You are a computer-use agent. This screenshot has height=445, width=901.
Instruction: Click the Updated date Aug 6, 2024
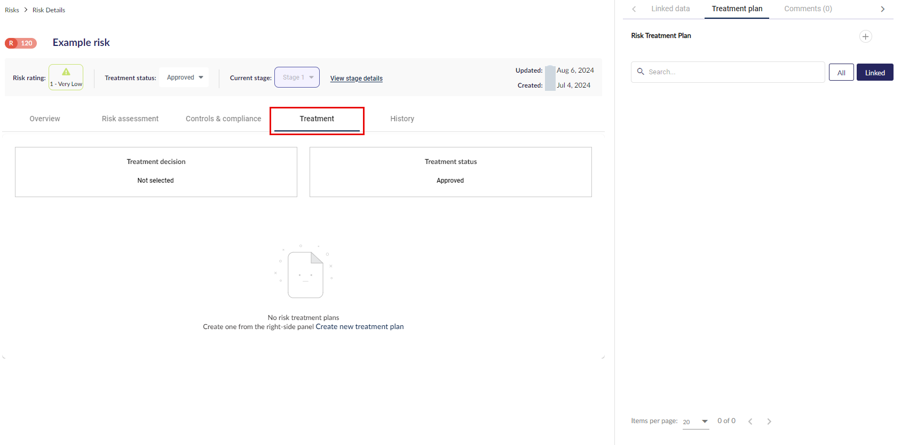coord(575,71)
